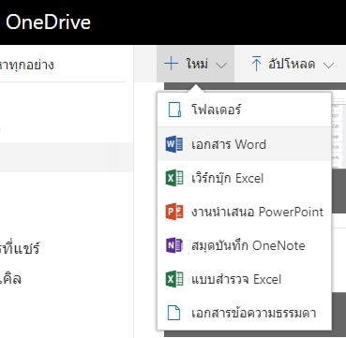Screen dimensions: 346x338
Task: Click the ใหม่ toolbar button label
Action: (197, 64)
